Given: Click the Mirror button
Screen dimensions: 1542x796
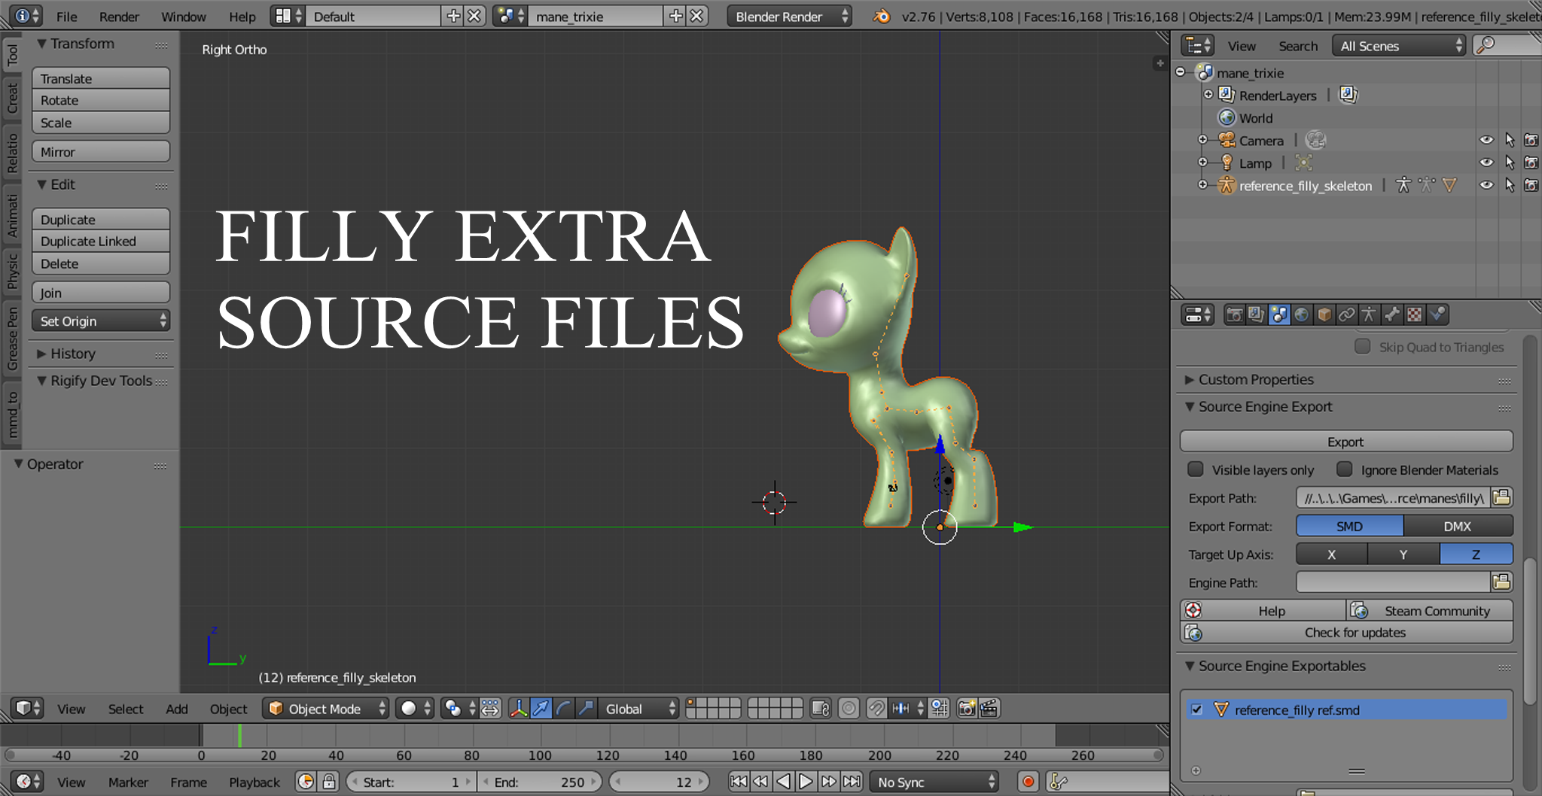Looking at the screenshot, I should tap(101, 152).
